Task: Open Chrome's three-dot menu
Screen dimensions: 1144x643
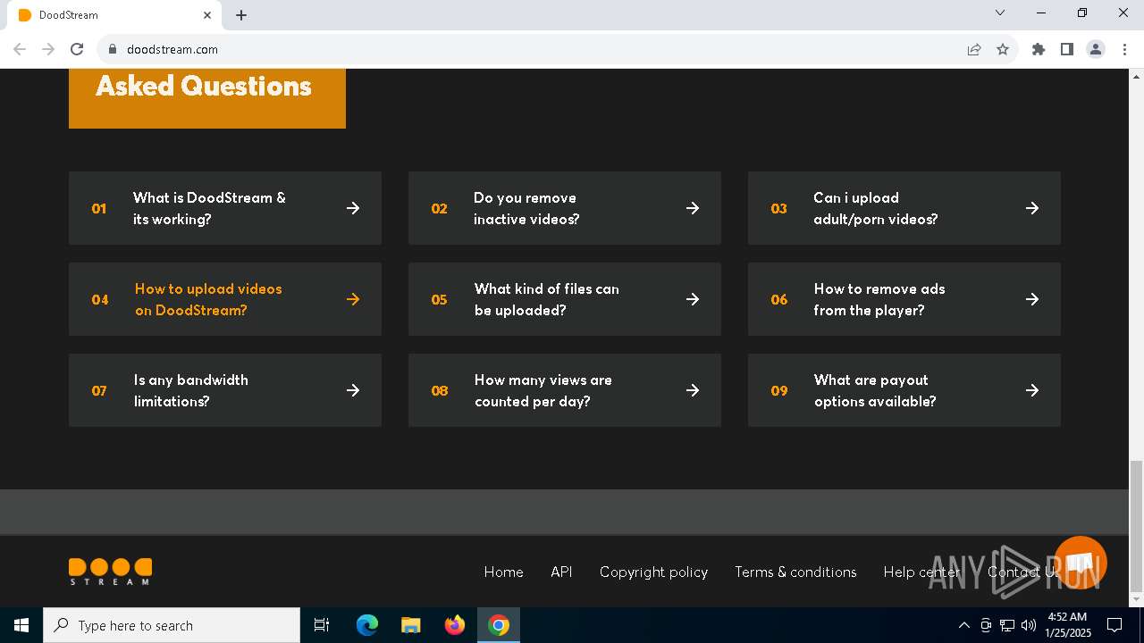Action: pos(1124,49)
